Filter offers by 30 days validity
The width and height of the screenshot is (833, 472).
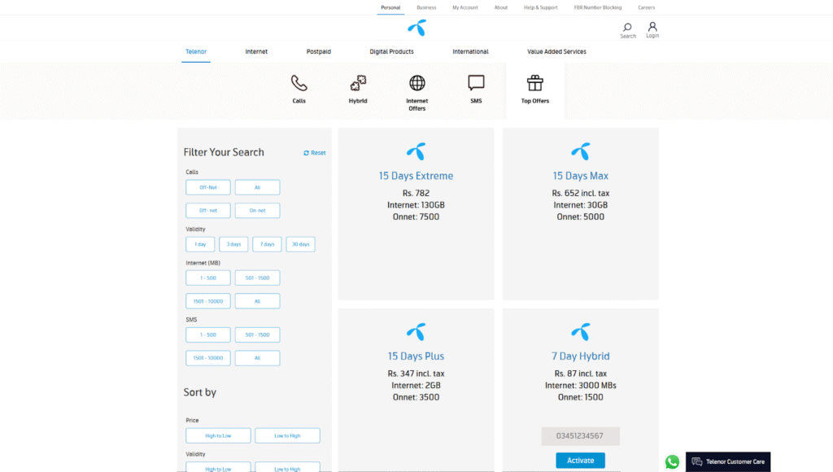(x=300, y=243)
